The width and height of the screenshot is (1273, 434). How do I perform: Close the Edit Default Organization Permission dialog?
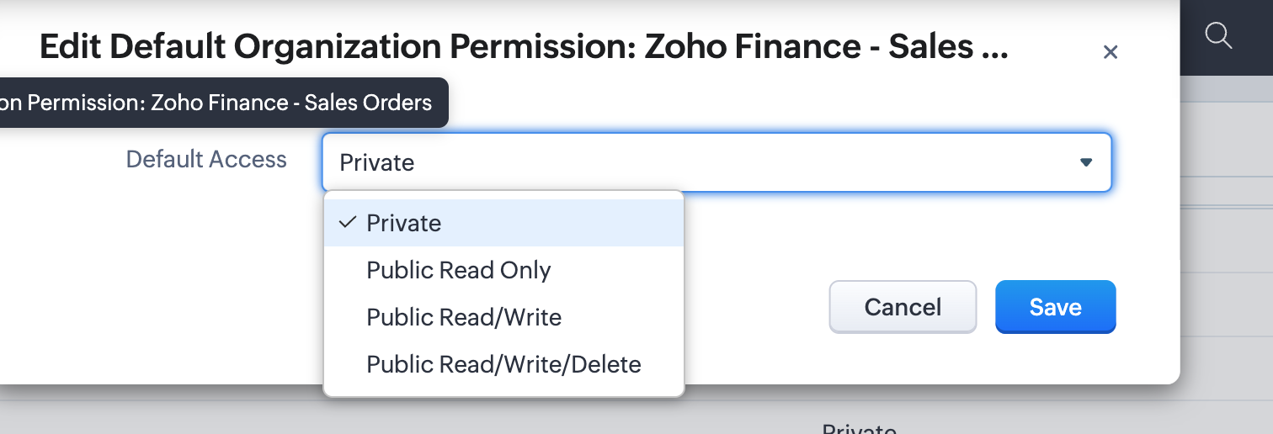pos(1111,52)
